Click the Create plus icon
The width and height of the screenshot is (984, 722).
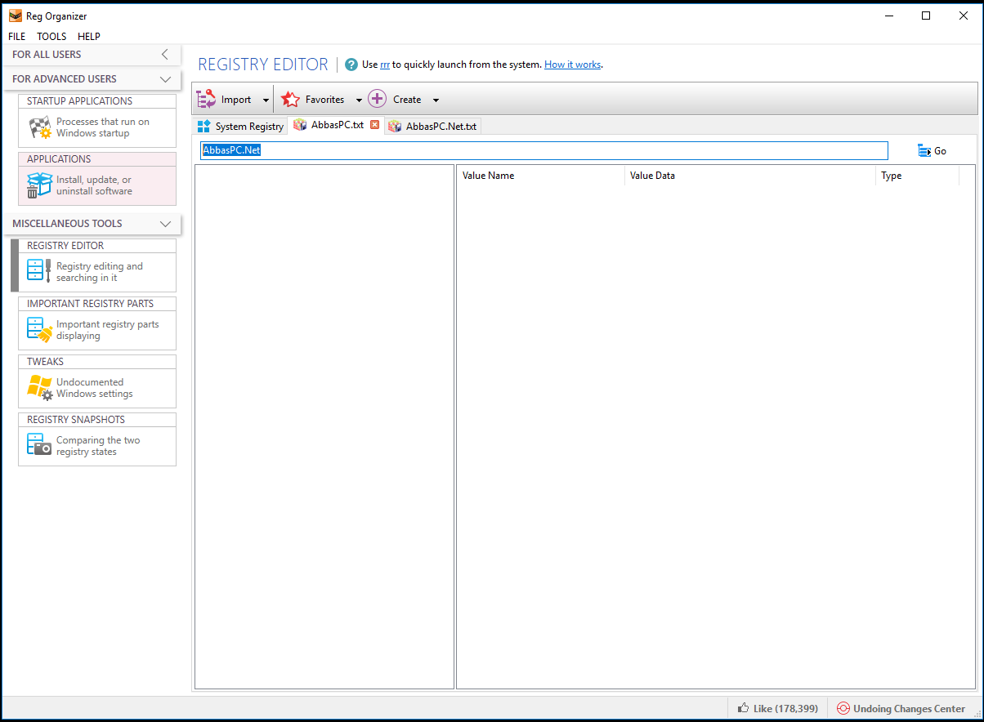point(377,99)
